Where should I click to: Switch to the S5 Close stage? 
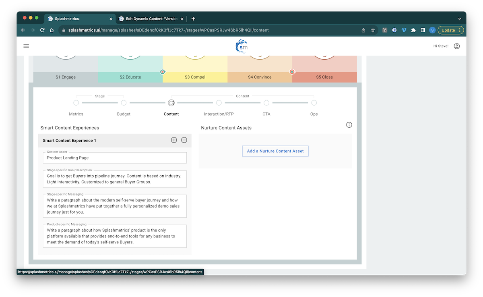324,77
